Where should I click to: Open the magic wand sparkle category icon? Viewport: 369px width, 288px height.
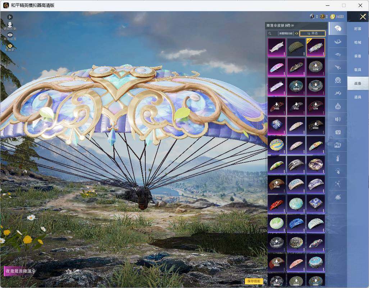coord(338,184)
